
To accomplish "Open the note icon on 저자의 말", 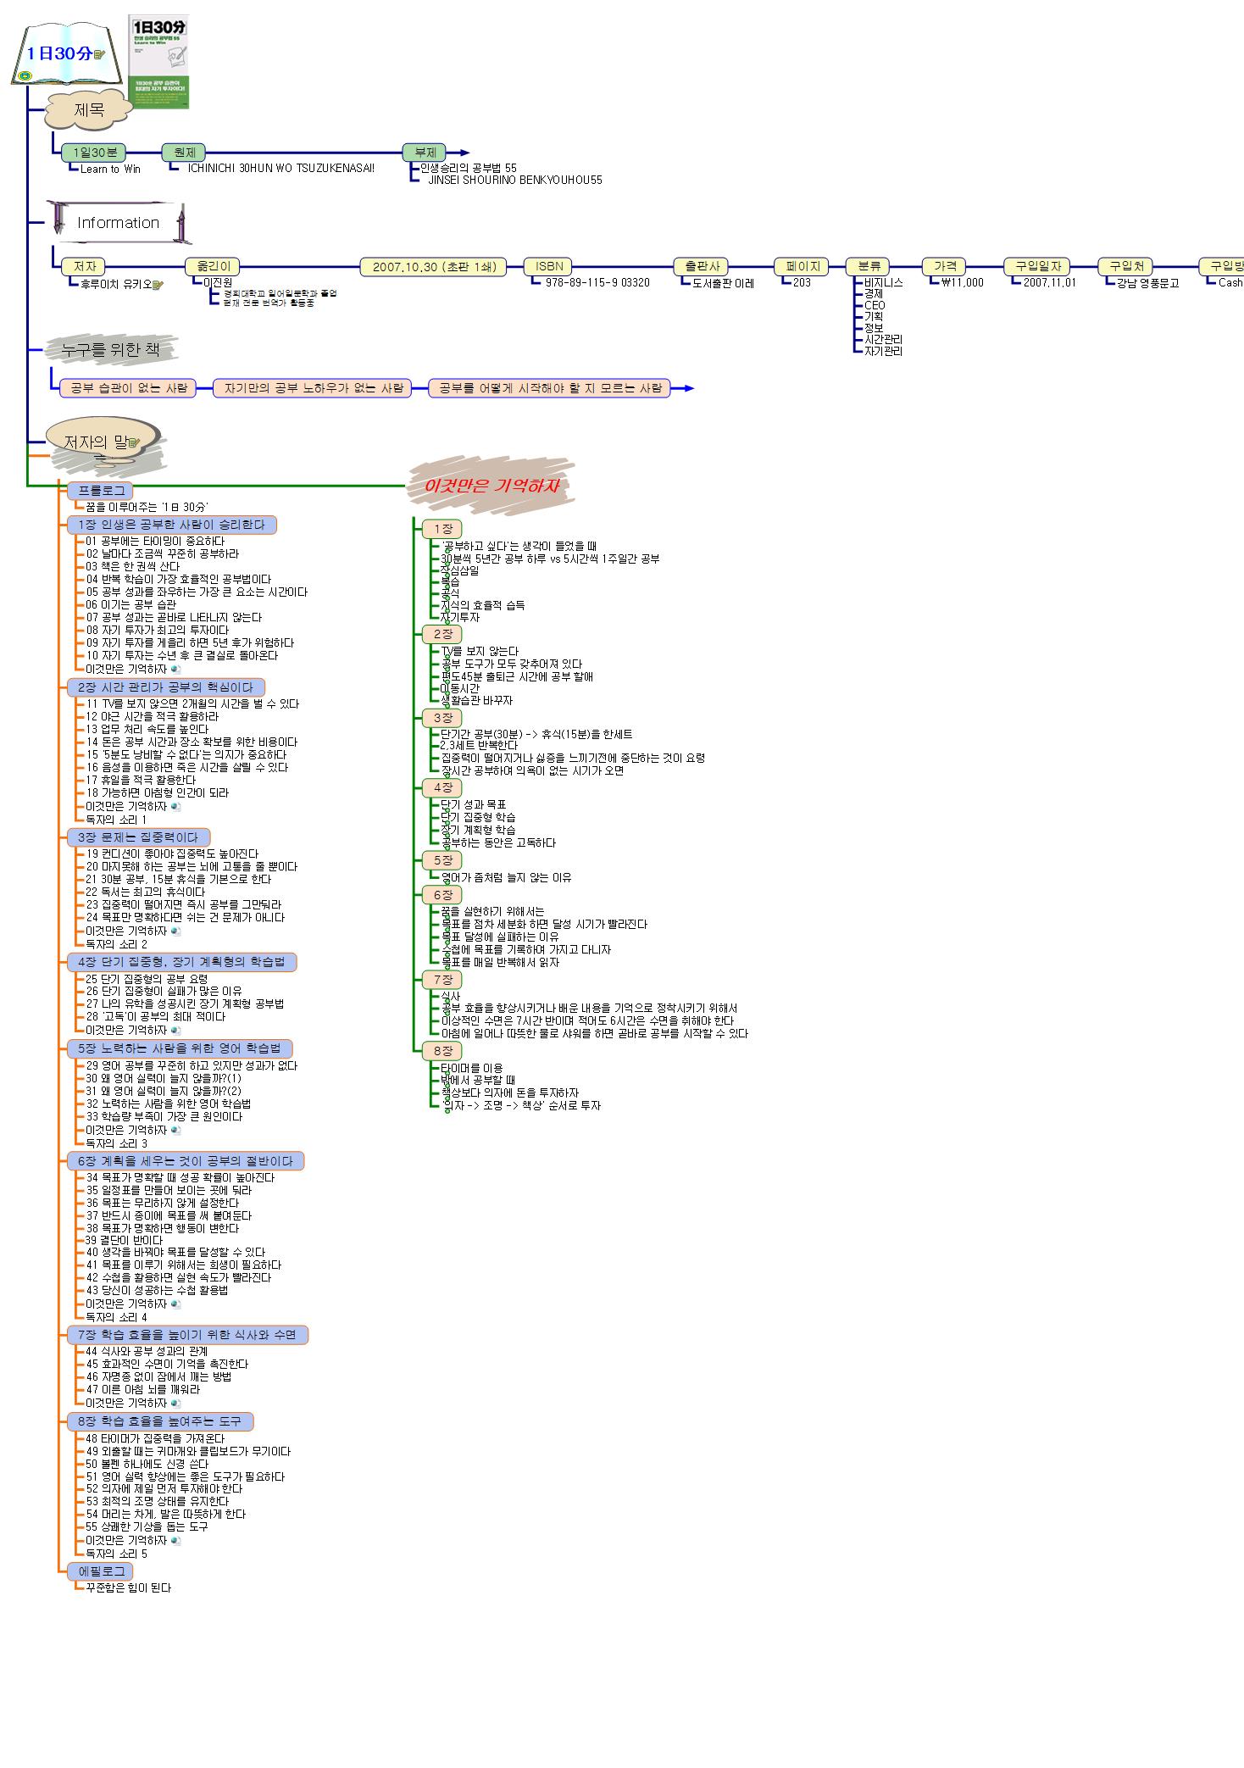I will [133, 442].
